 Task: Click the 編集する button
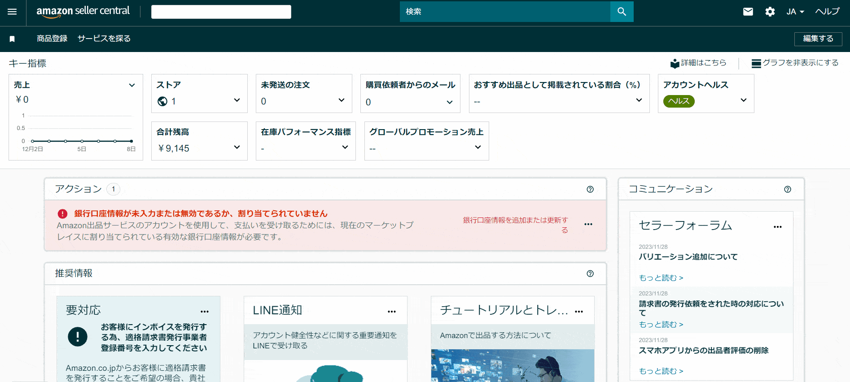click(x=818, y=39)
